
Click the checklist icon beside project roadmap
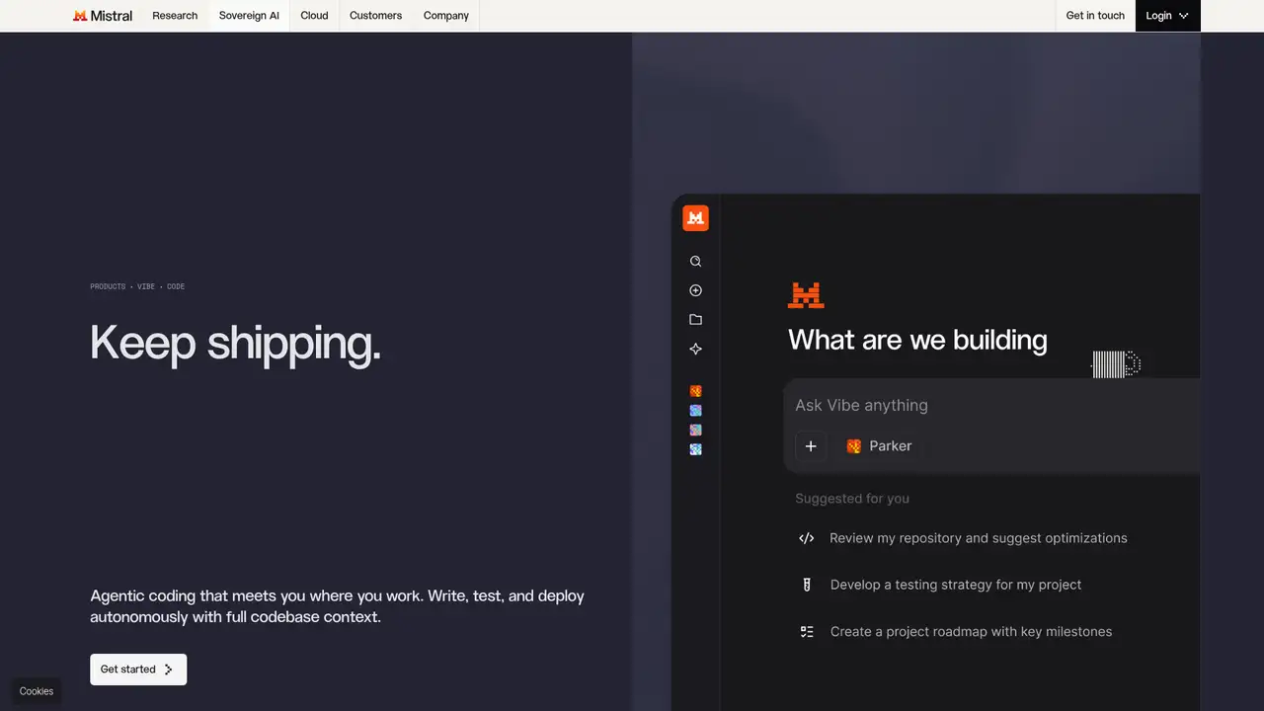click(x=807, y=632)
